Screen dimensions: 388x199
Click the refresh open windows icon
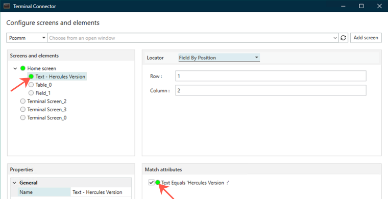pos(343,38)
